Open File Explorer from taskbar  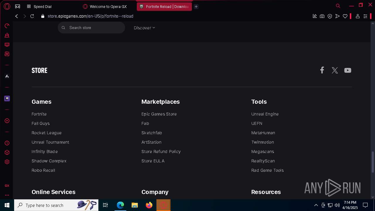pyautogui.click(x=135, y=205)
